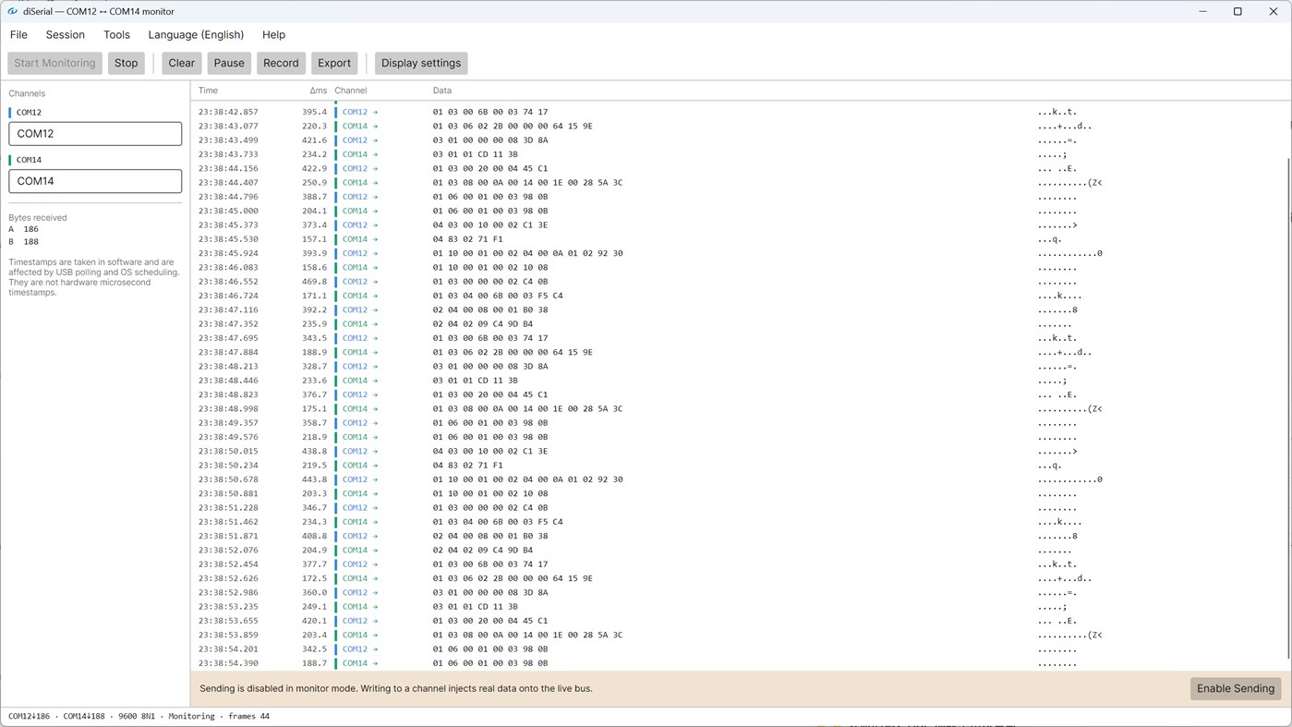Click data '02 04 02 09 C4 9D B4' at 23:38:52.076
The width and height of the screenshot is (1292, 727).
point(483,551)
